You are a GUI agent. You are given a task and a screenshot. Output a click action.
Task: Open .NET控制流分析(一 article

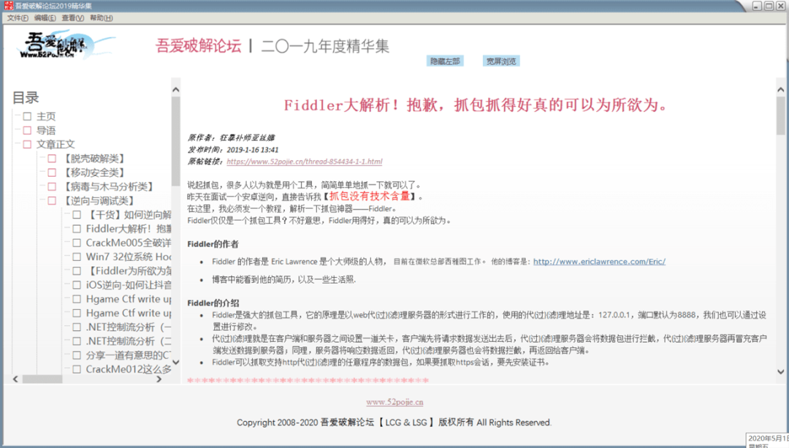pyautogui.click(x=129, y=327)
